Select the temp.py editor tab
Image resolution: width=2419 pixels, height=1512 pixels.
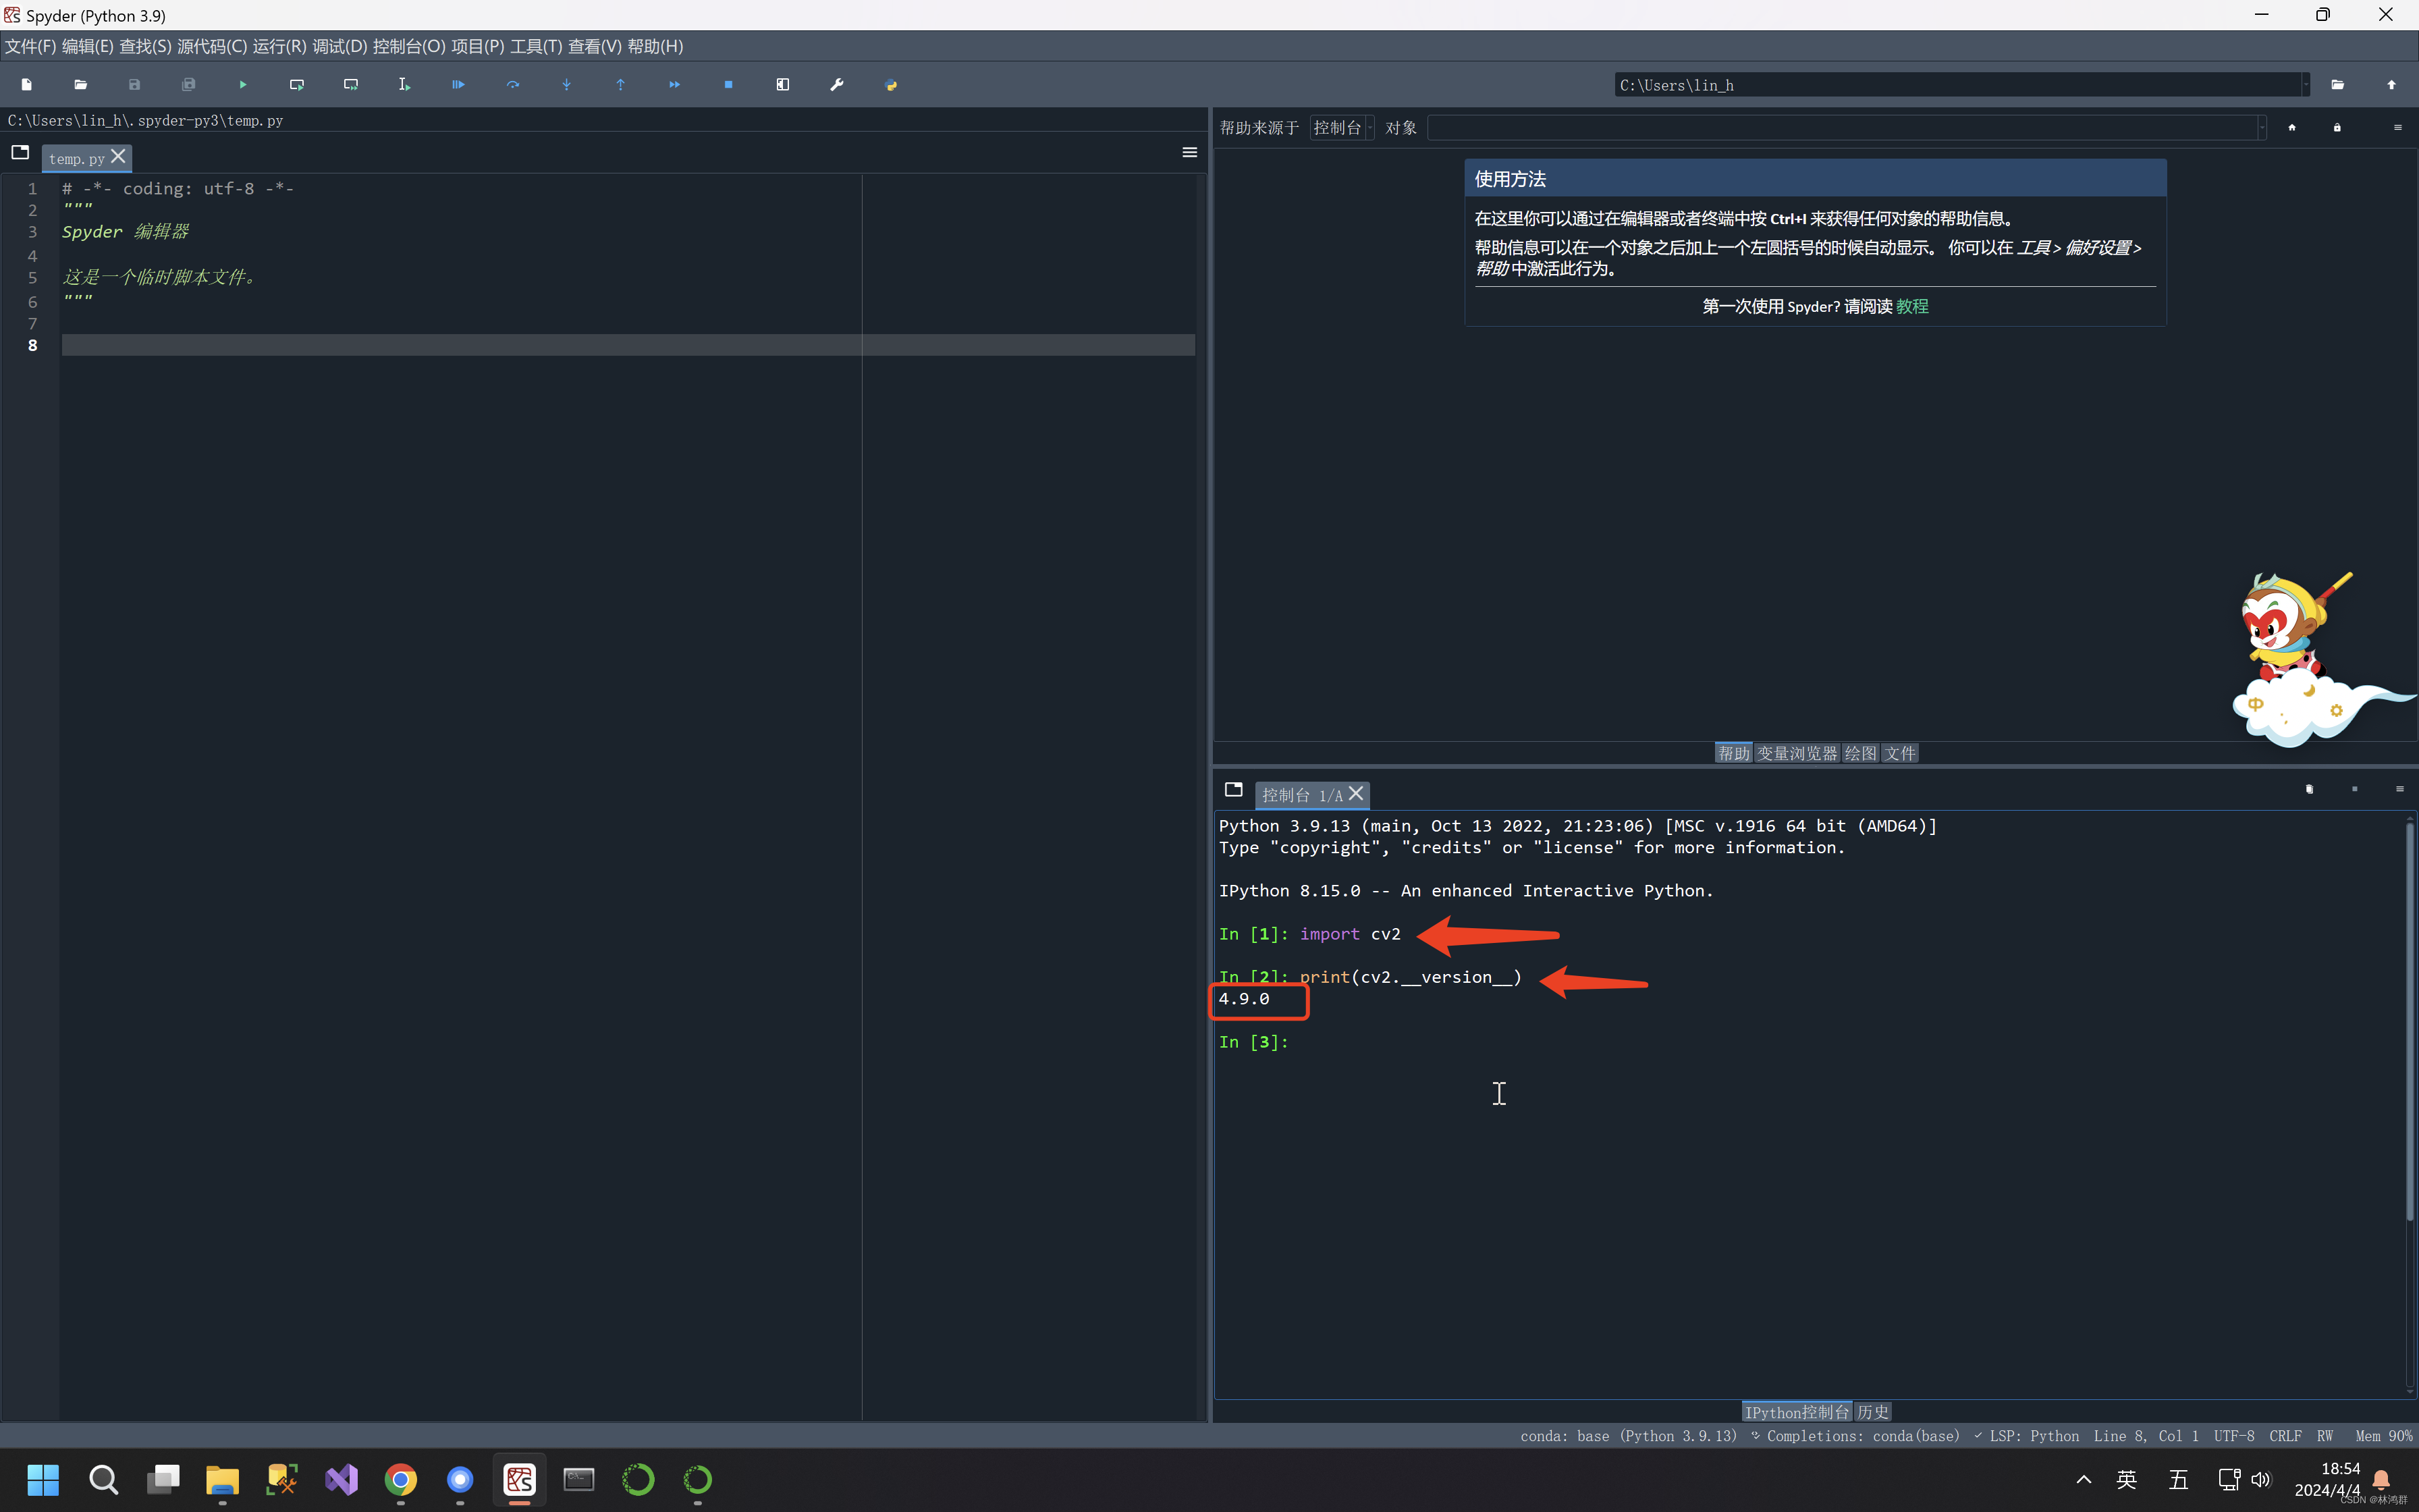(76, 159)
